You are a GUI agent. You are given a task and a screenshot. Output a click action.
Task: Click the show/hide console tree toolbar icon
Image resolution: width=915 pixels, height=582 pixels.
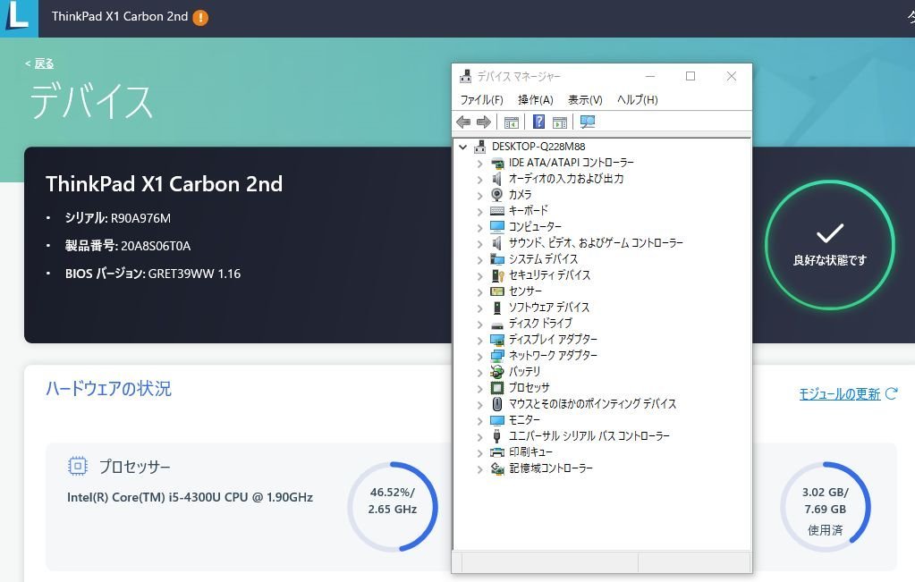point(512,122)
